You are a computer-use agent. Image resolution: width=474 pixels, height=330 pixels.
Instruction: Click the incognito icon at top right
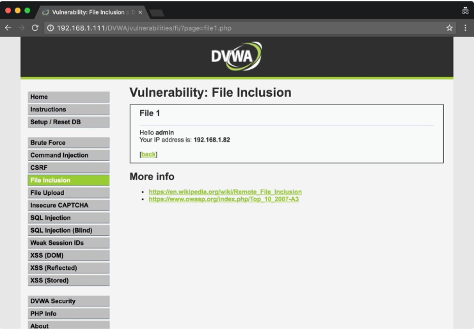(465, 11)
